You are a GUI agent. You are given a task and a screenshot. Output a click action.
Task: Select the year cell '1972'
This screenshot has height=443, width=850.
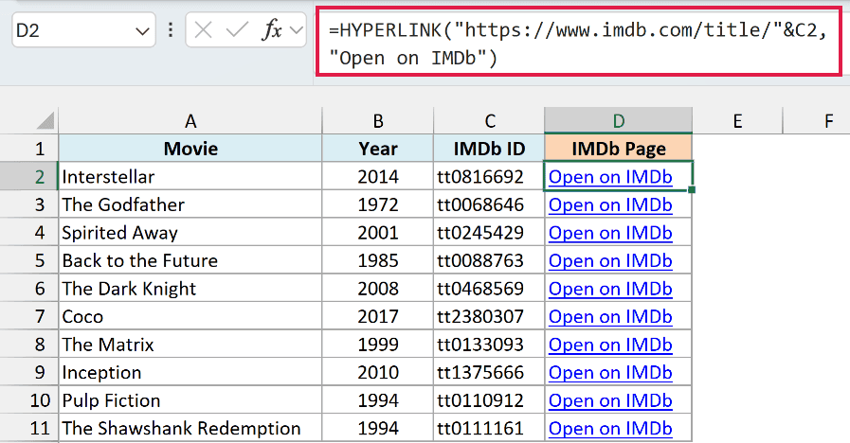click(378, 204)
